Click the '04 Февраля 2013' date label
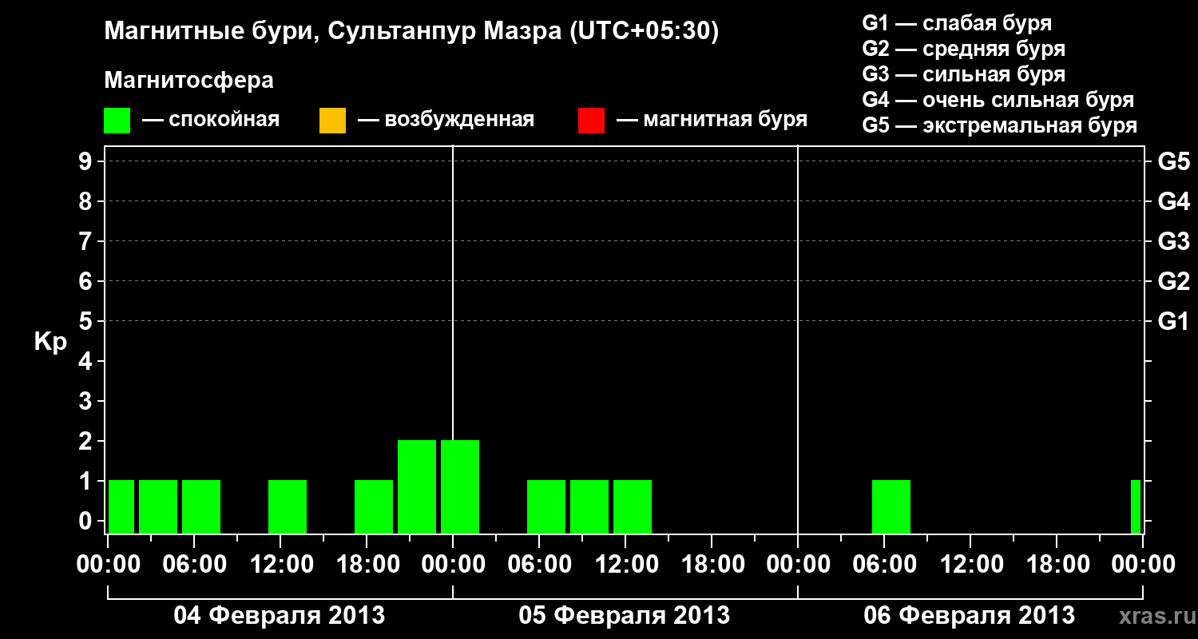The height and width of the screenshot is (639, 1198). pyautogui.click(x=280, y=616)
